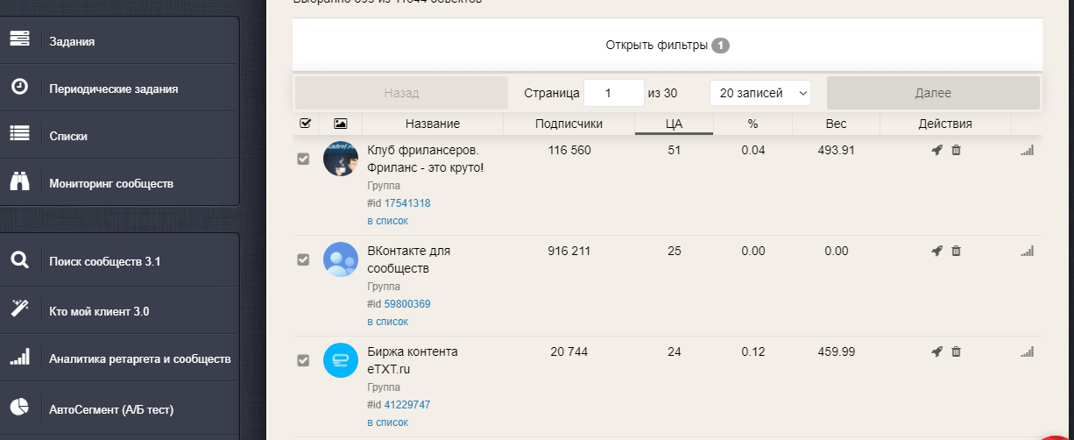Click the Далее next page button
The height and width of the screenshot is (440, 1074).
932,93
